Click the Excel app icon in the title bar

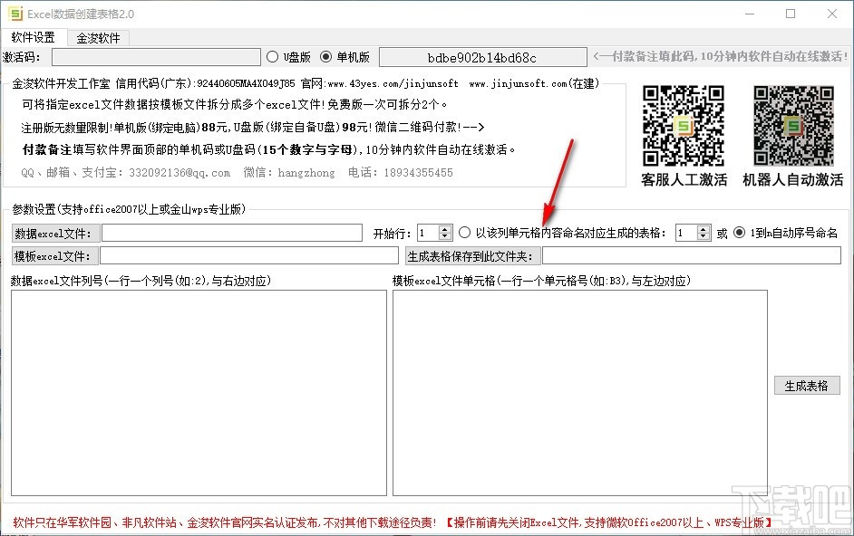tap(15, 14)
